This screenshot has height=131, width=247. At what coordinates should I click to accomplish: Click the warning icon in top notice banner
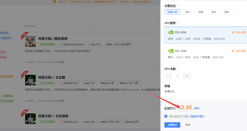click(55, 2)
